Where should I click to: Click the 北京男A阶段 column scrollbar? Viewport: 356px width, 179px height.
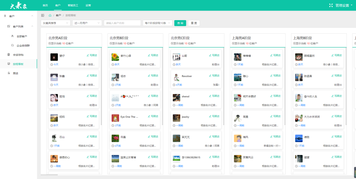pyautogui.click(x=101, y=87)
